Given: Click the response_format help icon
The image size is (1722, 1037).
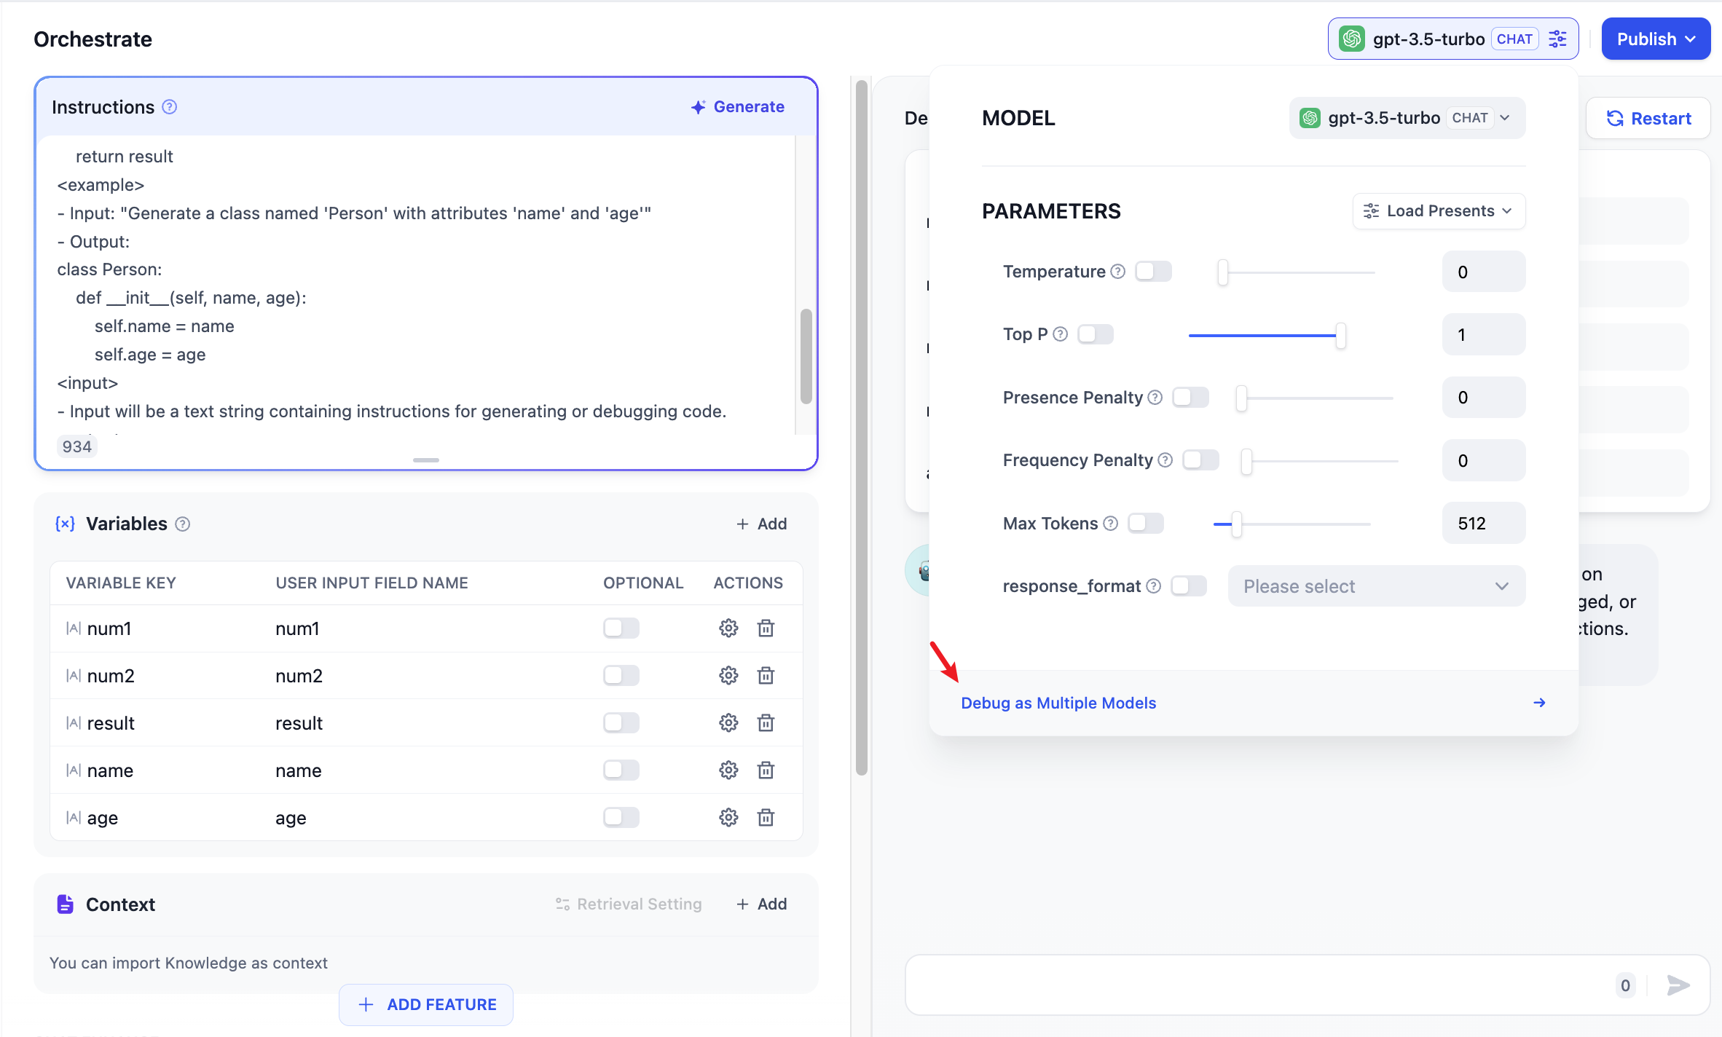Looking at the screenshot, I should 1154,586.
